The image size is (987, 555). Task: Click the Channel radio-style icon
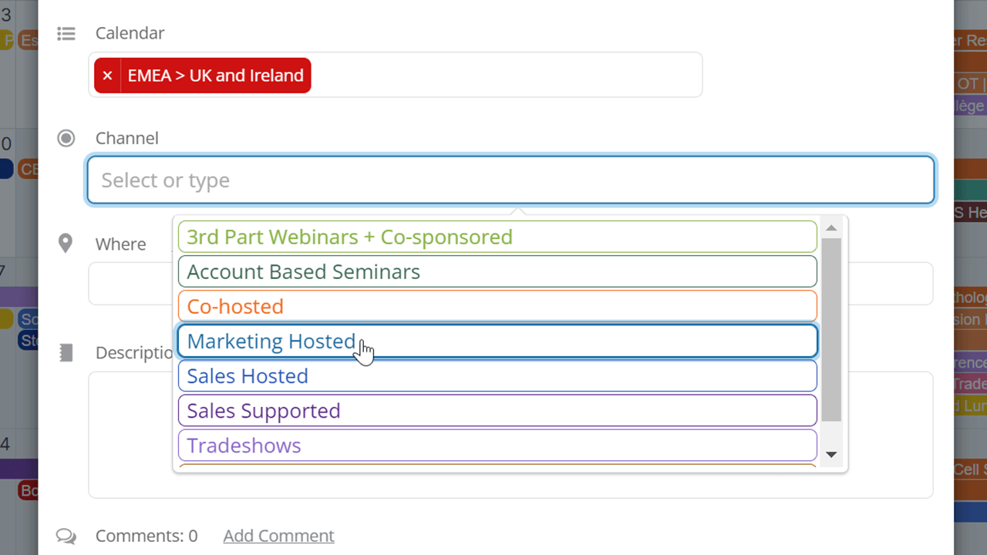66,138
